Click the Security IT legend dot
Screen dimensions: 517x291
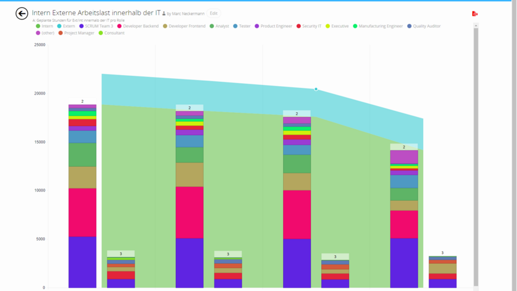point(298,26)
